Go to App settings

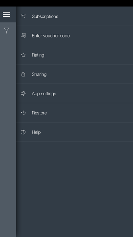75,93
